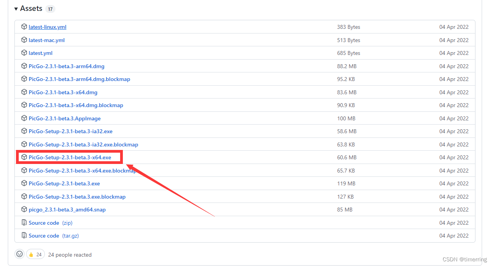Open the smiley add-reaction button
Image resolution: width=493 pixels, height=266 pixels.
tap(20, 254)
